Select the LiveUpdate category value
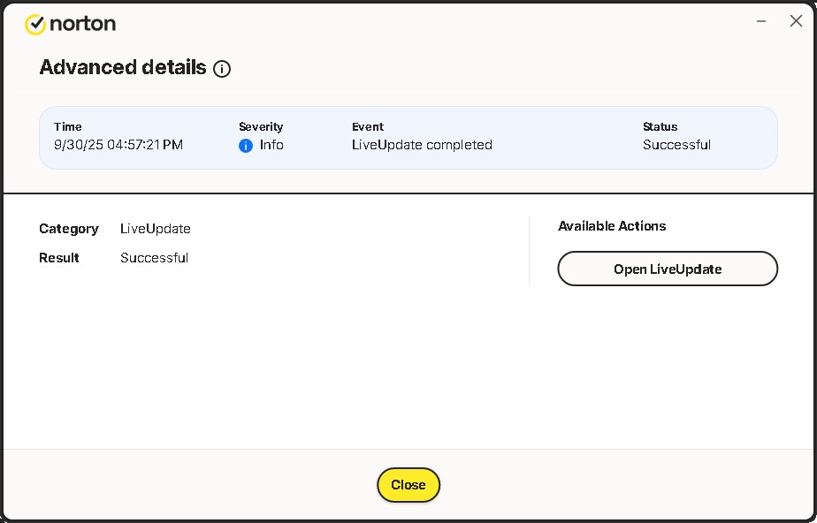This screenshot has height=523, width=817. click(x=156, y=229)
